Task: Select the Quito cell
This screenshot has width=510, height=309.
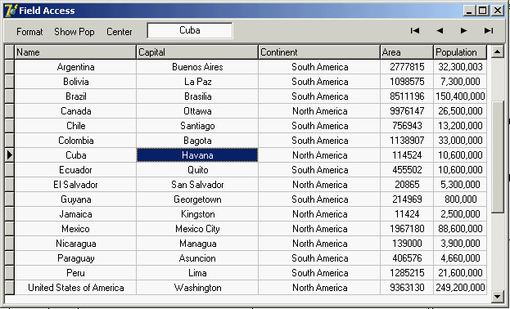Action: (197, 170)
